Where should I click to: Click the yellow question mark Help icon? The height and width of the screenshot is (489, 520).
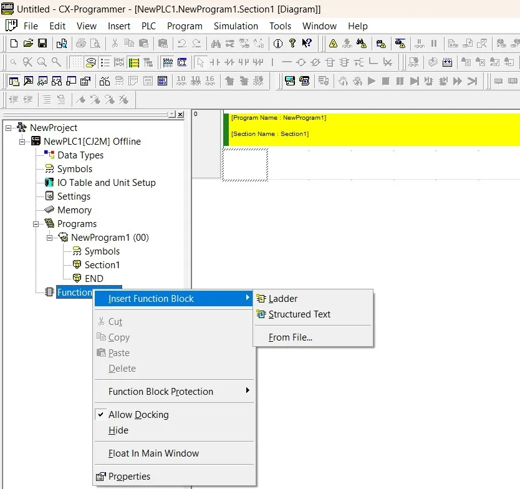[x=292, y=44]
